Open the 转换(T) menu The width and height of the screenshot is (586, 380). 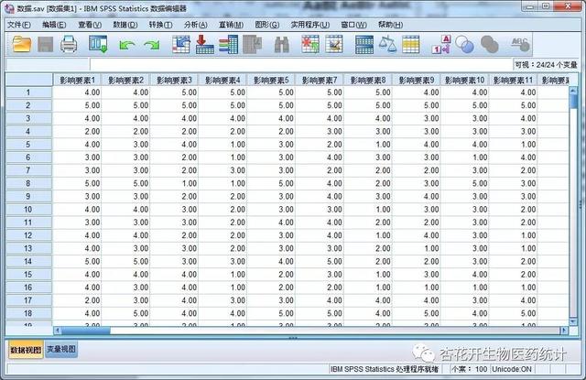coord(161,25)
